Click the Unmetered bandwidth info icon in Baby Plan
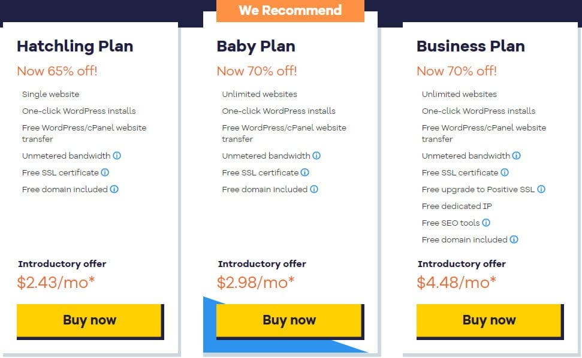Screen dimensions: 582x358 point(317,156)
